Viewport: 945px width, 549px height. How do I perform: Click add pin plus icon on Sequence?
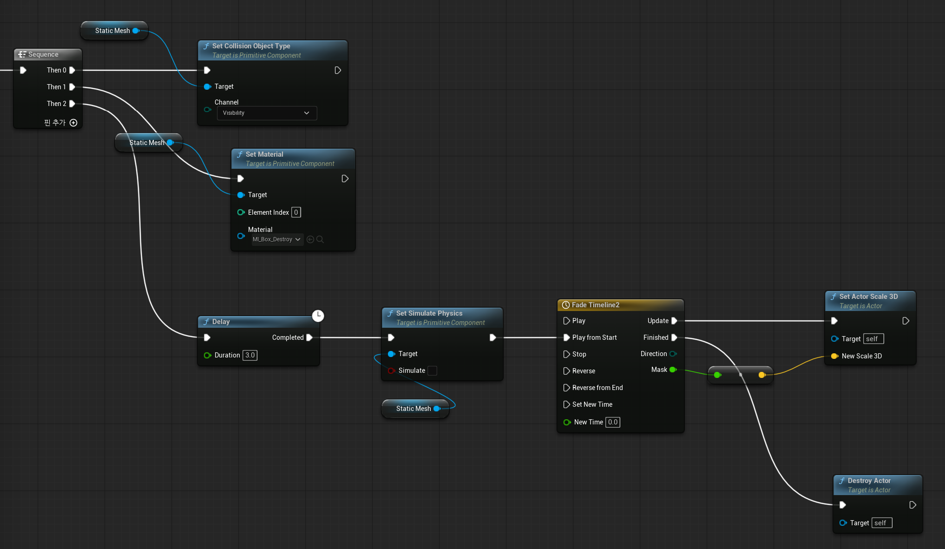73,123
